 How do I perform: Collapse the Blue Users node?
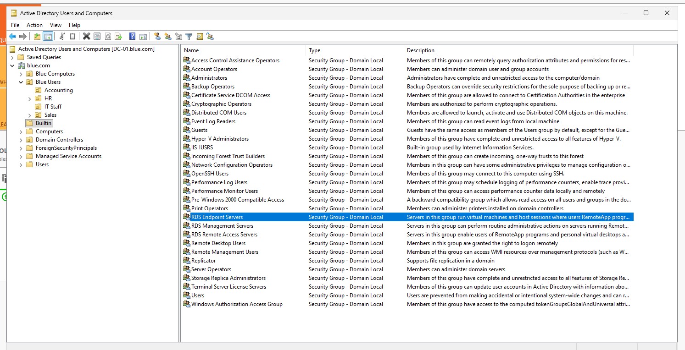21,82
